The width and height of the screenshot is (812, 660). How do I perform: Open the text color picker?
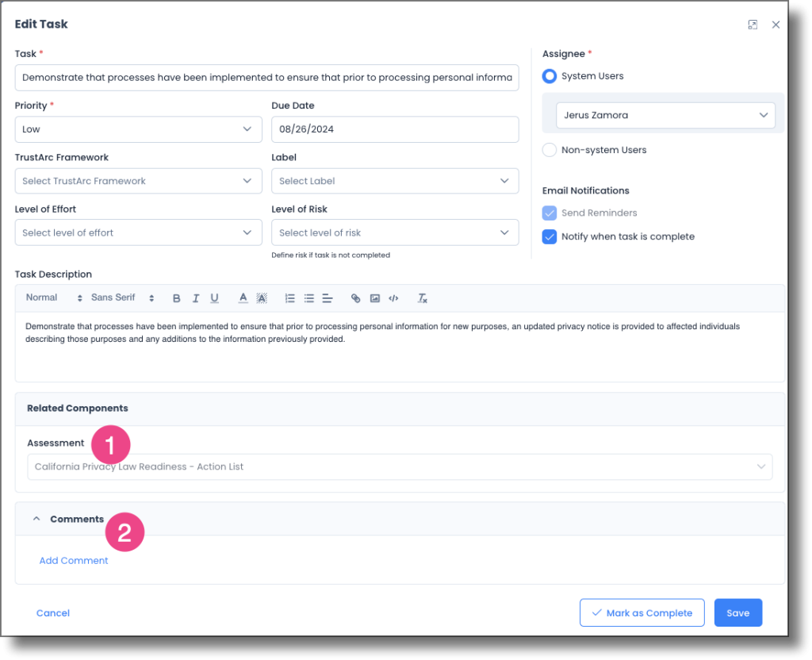(243, 297)
